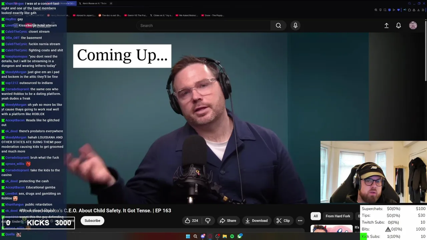The height and width of the screenshot is (240, 427).
Task: Activate voice search microphone icon
Action: [x=295, y=25]
